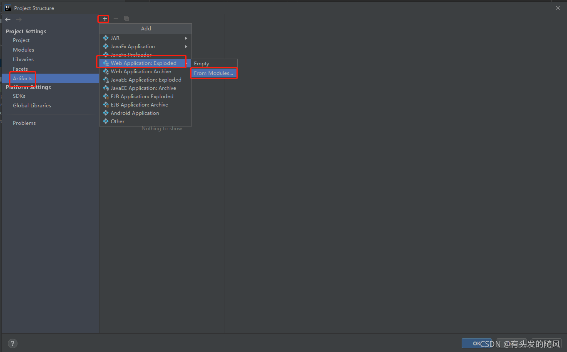Click the JavaEE Application: Archive icon
The width and height of the screenshot is (567, 352).
106,88
